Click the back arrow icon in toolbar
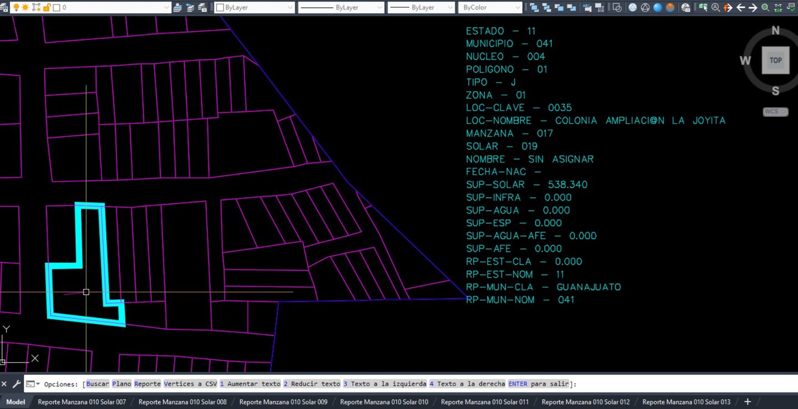The image size is (798, 409). coord(740,8)
